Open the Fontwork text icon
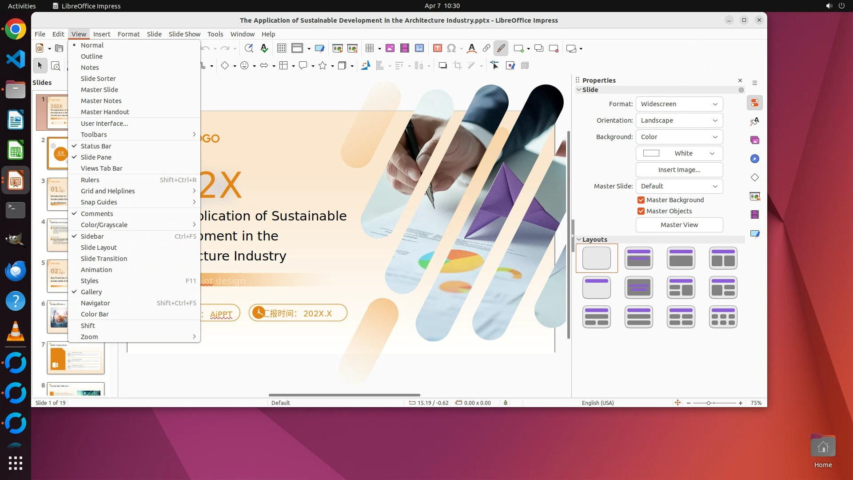Image resolution: width=853 pixels, height=480 pixels. coord(472,48)
